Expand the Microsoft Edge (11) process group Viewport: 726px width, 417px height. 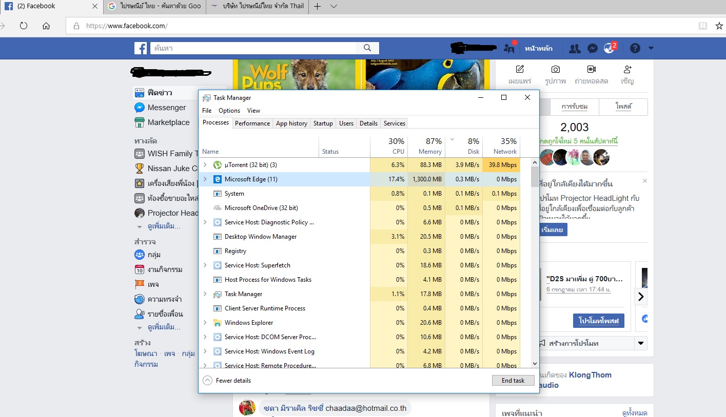pyautogui.click(x=205, y=179)
